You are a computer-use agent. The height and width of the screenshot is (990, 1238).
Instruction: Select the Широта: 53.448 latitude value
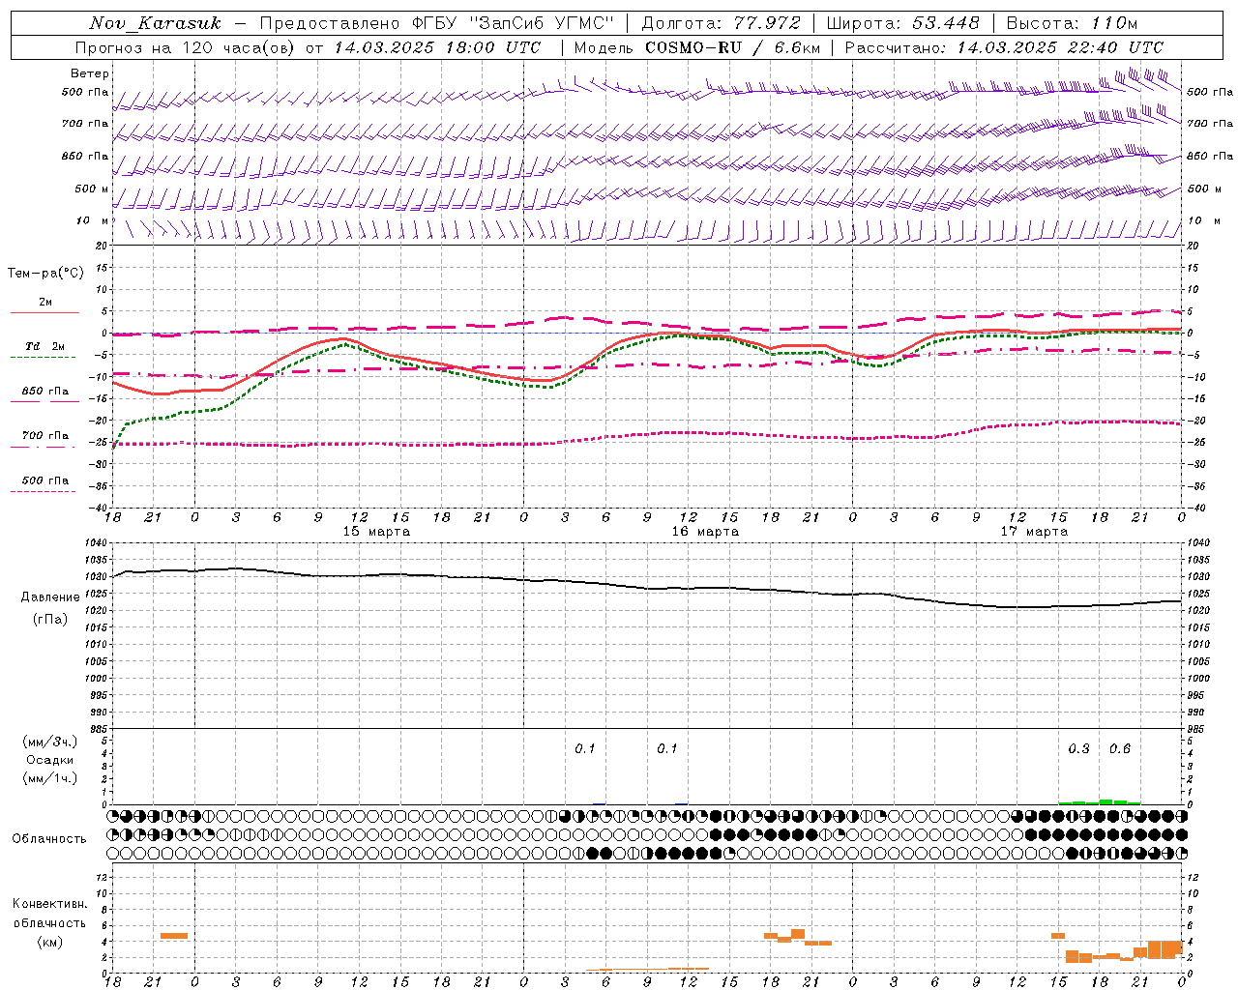coord(902,23)
